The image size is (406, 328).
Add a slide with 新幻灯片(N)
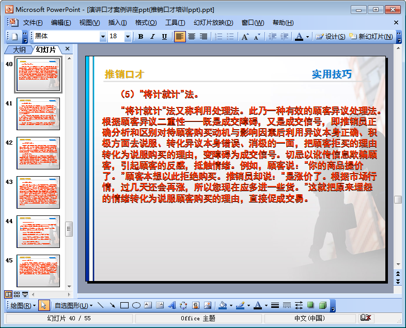tap(371, 37)
